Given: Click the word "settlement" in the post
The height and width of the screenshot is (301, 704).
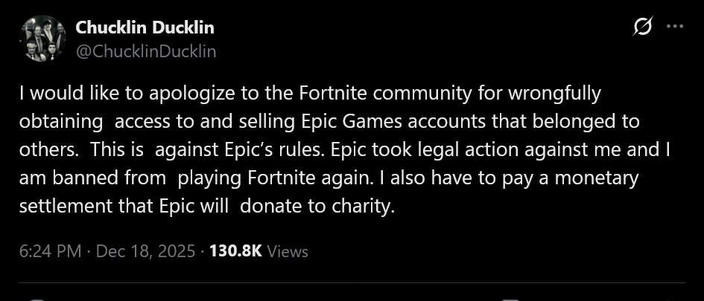Looking at the screenshot, I should coord(68,205).
